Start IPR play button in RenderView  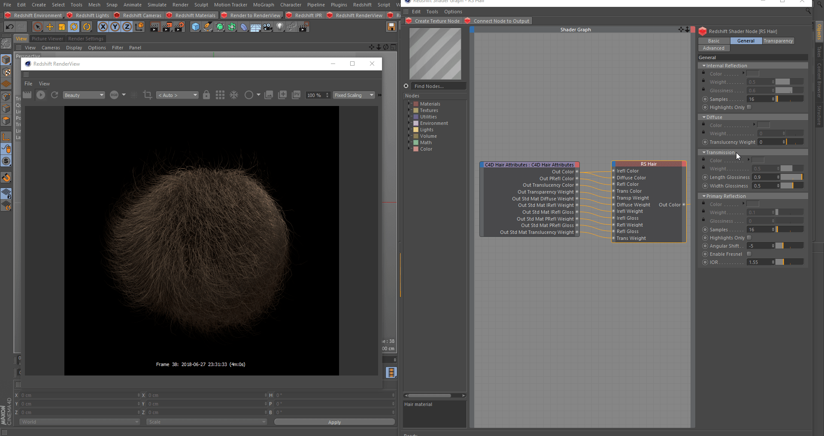click(41, 95)
